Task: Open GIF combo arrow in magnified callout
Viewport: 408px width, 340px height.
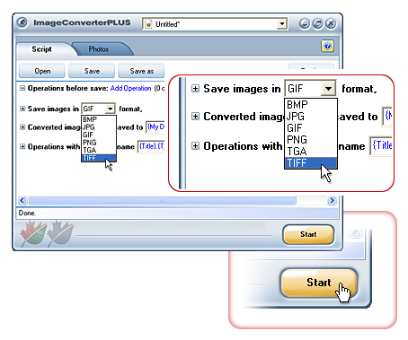Action: tap(328, 89)
